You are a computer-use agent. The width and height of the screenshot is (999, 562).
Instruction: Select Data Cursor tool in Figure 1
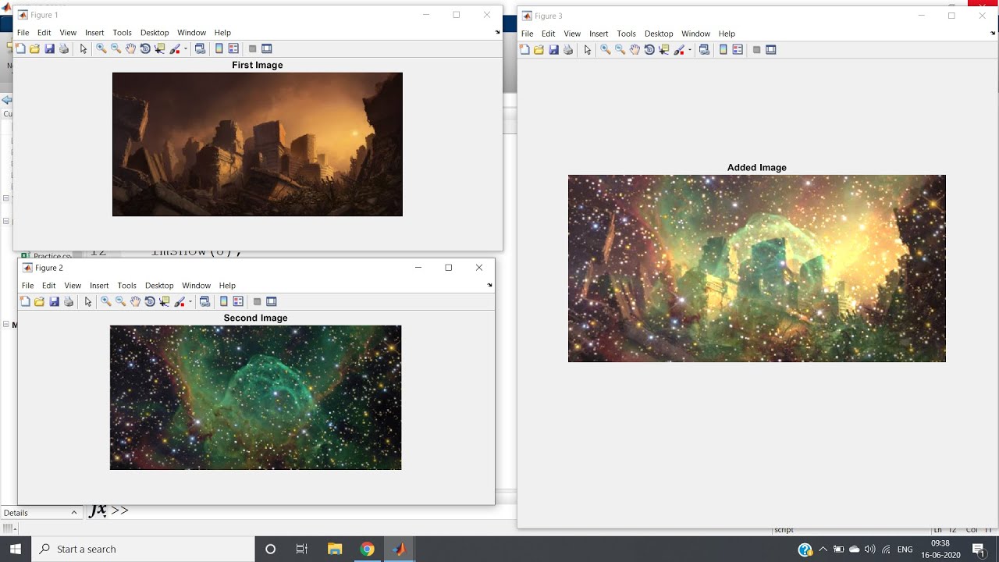[160, 48]
